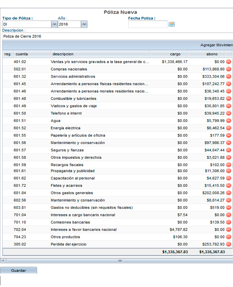Viewport: 233px width, 287px height.
Task: Open the Fecha Poliza calendar picker icon
Action: pyautogui.click(x=172, y=24)
